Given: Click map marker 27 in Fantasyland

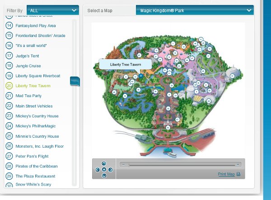Looking at the screenshot, I should 156,56.
